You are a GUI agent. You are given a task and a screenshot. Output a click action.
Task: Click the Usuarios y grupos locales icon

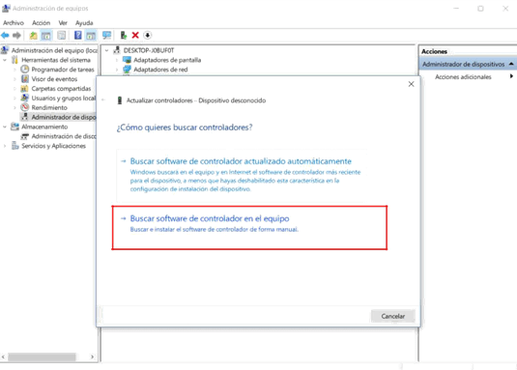point(25,98)
